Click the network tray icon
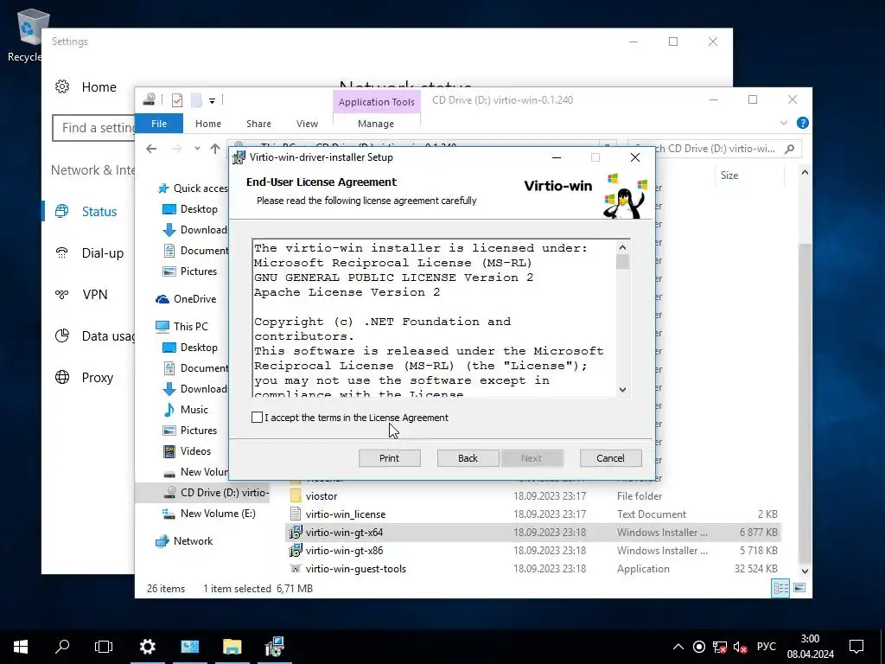The width and height of the screenshot is (885, 664). click(x=720, y=647)
